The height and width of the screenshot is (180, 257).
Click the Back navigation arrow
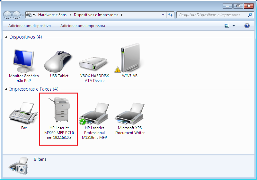(x=7, y=15)
